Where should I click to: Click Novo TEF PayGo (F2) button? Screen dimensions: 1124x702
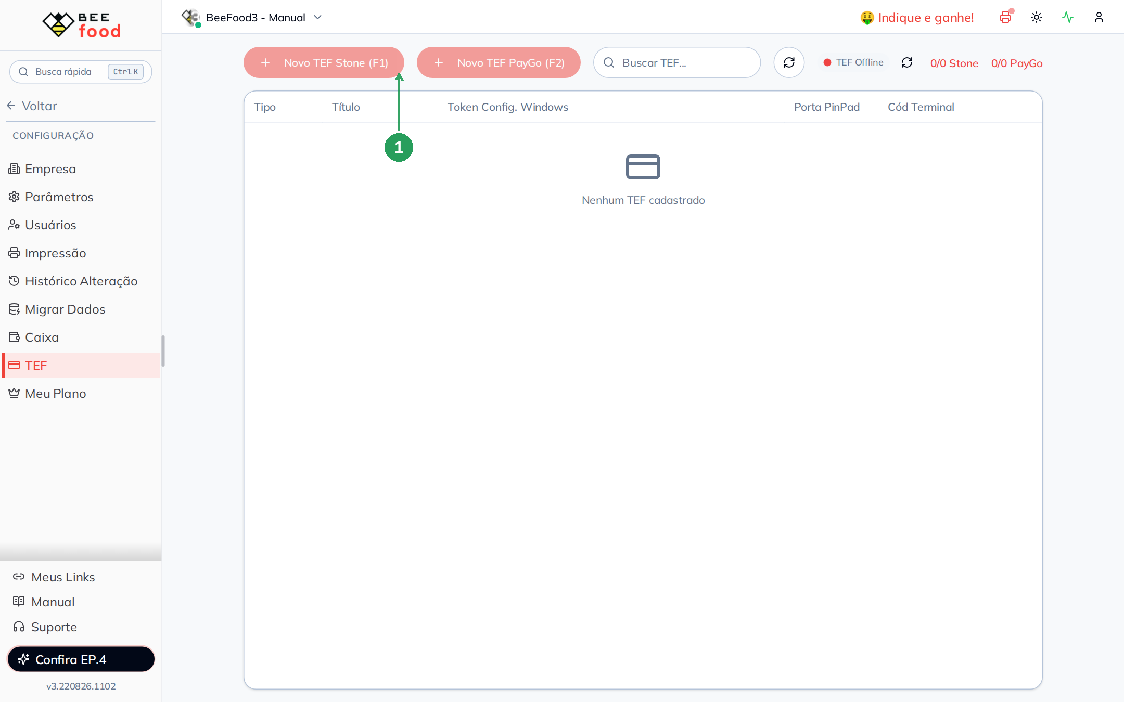click(x=499, y=62)
